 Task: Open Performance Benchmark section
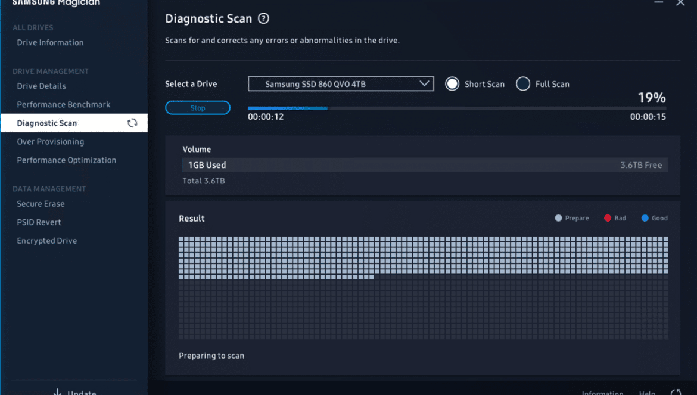coord(64,105)
